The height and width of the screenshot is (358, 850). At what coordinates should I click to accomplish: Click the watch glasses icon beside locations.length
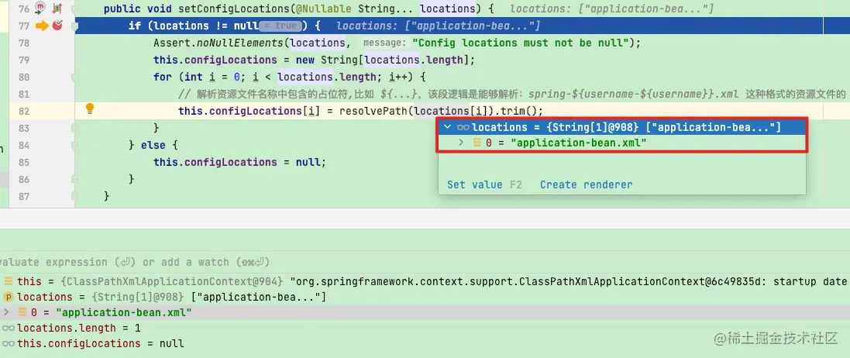pos(8,329)
